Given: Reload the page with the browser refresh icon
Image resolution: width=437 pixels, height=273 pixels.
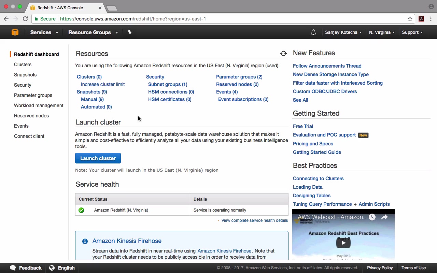Looking at the screenshot, I should (25, 19).
